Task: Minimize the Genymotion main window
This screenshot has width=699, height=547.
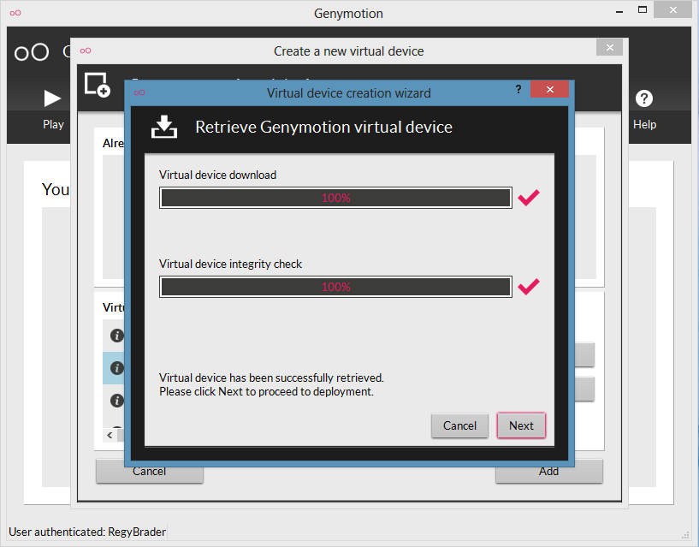Action: point(619,11)
